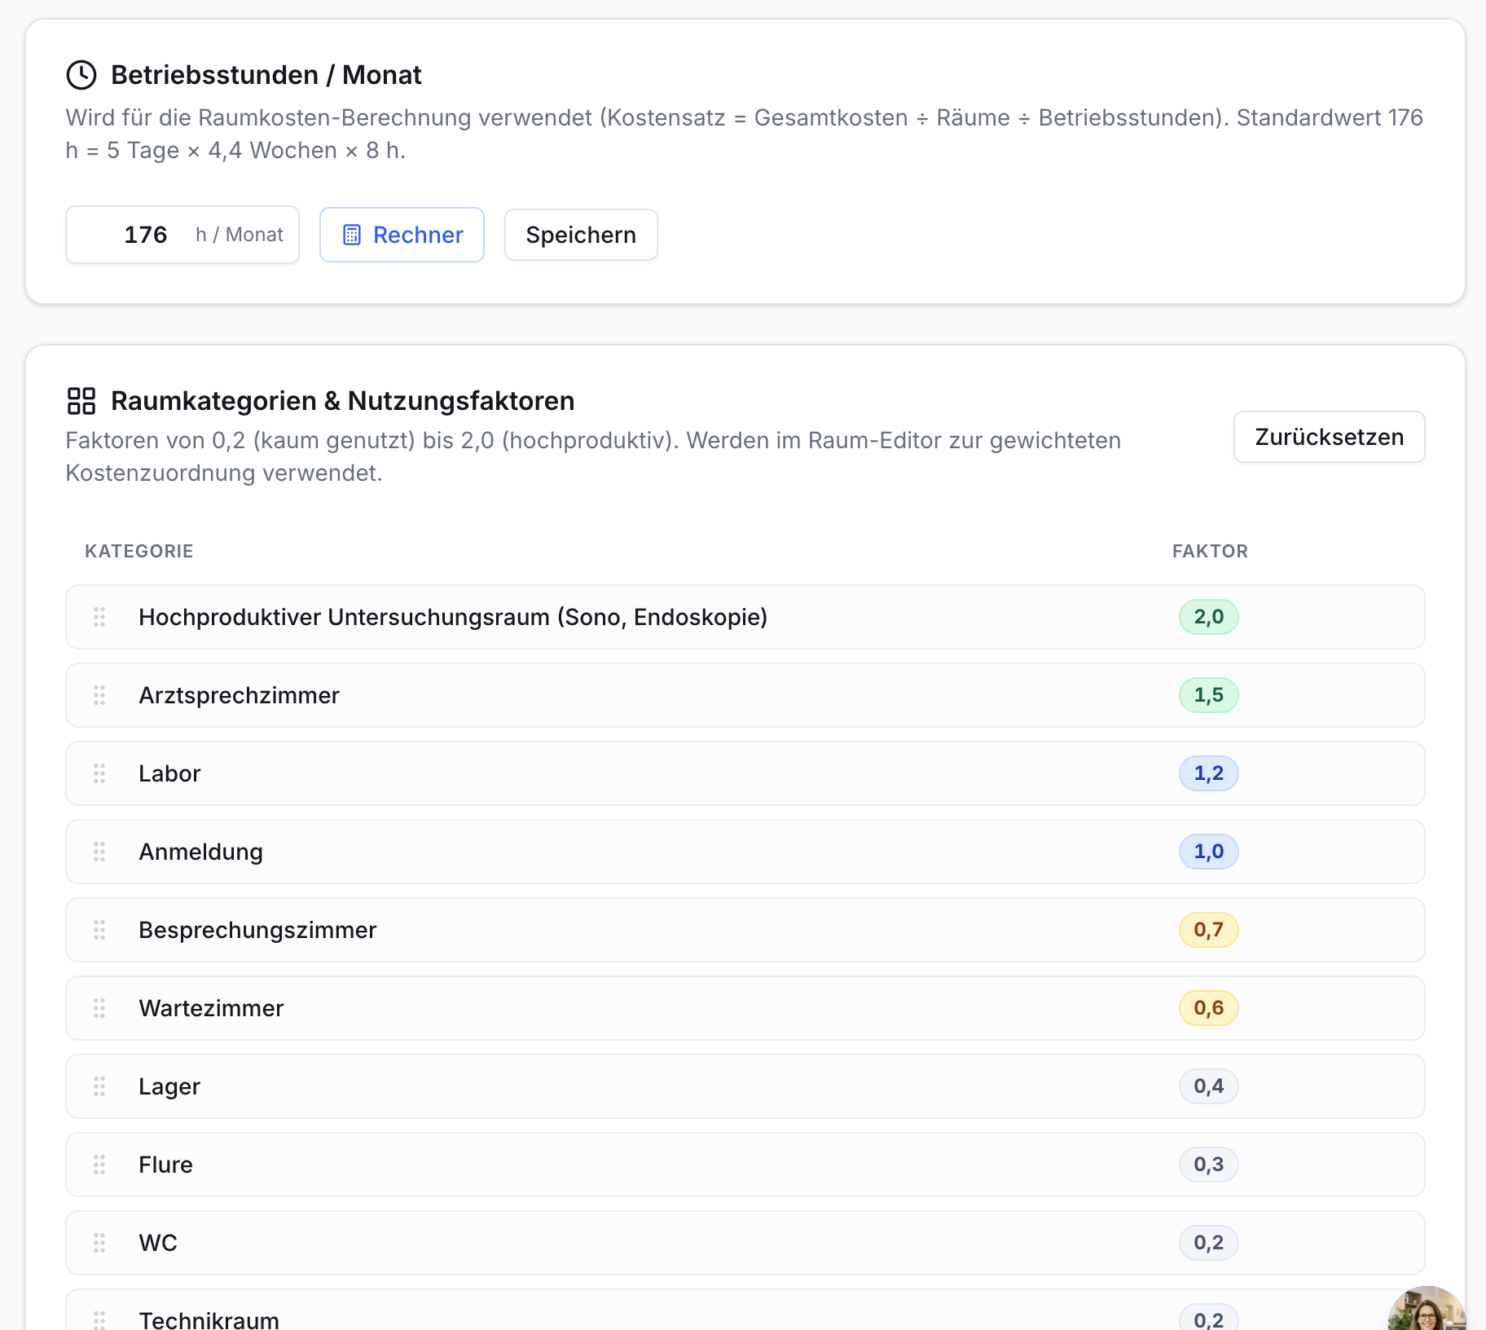Viewport: 1486px width, 1330px height.
Task: Click the Besprechungszimmer category name
Action: (257, 930)
